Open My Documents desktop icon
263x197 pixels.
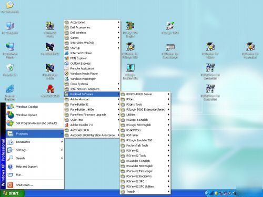click(x=10, y=7)
